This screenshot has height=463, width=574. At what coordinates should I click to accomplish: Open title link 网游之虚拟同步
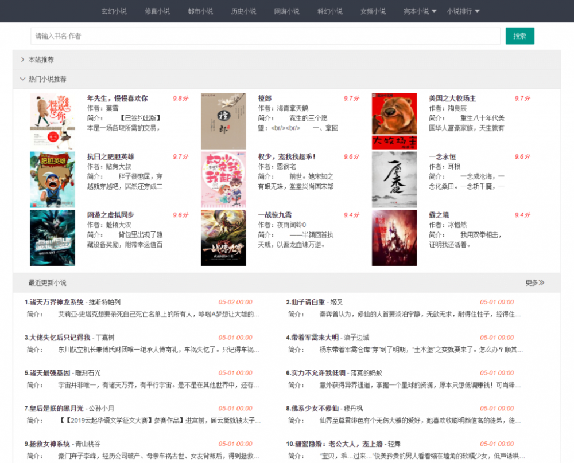111,215
